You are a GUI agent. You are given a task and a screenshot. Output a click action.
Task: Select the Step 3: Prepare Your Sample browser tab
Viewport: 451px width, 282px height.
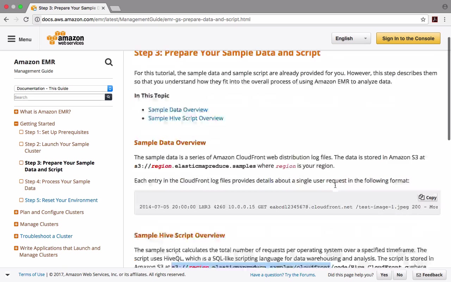click(67, 8)
